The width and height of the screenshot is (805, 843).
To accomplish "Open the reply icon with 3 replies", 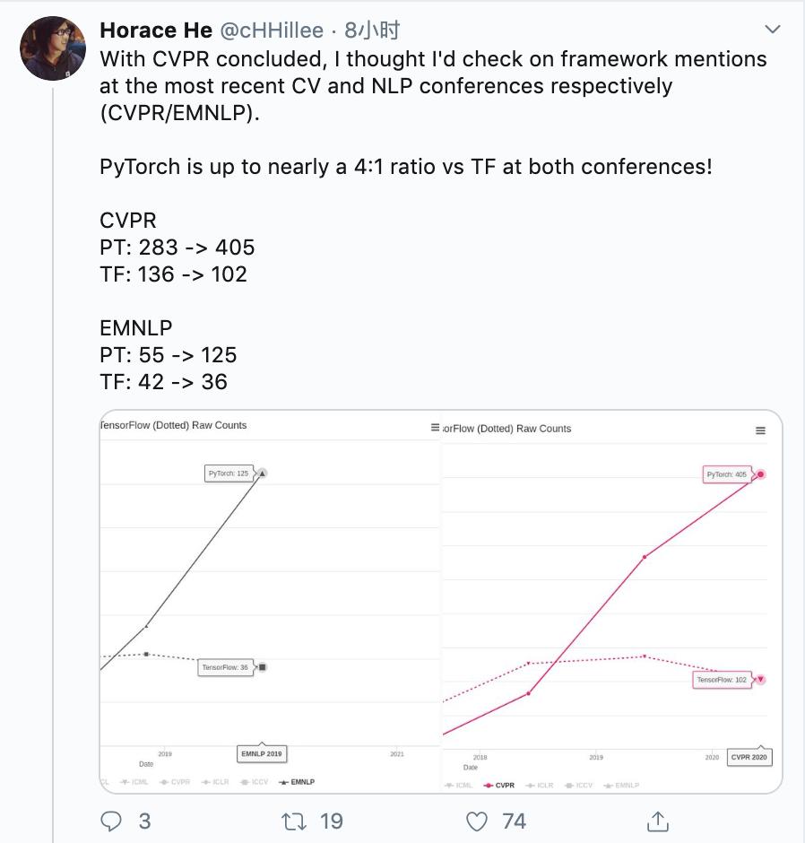I will (111, 821).
